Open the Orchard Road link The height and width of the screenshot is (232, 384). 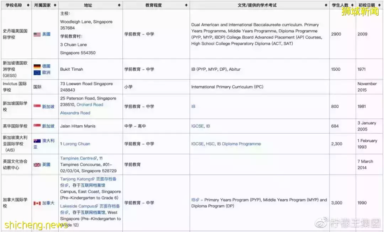[90, 104]
